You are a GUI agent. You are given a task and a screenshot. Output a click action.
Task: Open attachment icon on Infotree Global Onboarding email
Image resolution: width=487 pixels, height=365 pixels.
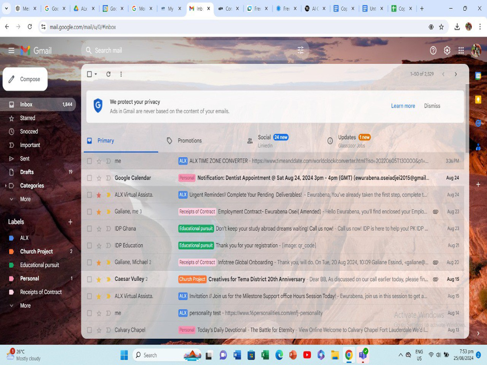pos(436,262)
